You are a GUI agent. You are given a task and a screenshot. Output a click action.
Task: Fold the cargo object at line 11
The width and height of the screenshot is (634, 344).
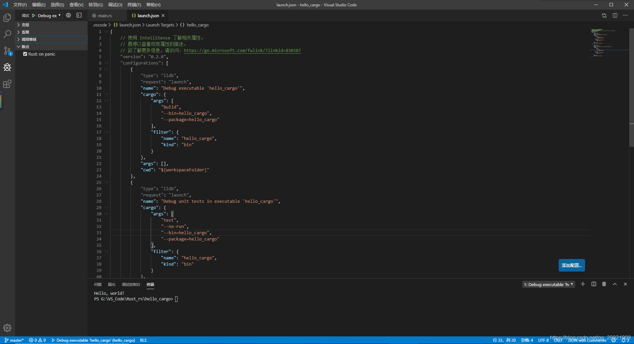coord(106,95)
